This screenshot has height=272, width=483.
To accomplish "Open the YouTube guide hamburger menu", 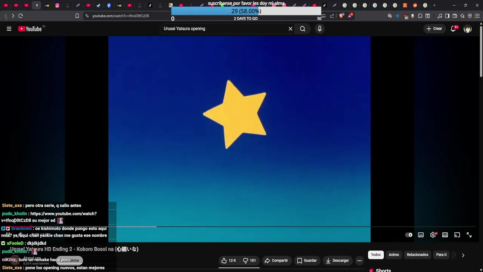I will click(9, 29).
